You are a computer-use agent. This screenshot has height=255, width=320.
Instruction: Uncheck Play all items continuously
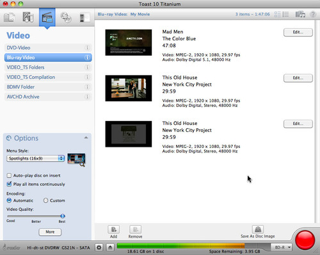coord(9,184)
